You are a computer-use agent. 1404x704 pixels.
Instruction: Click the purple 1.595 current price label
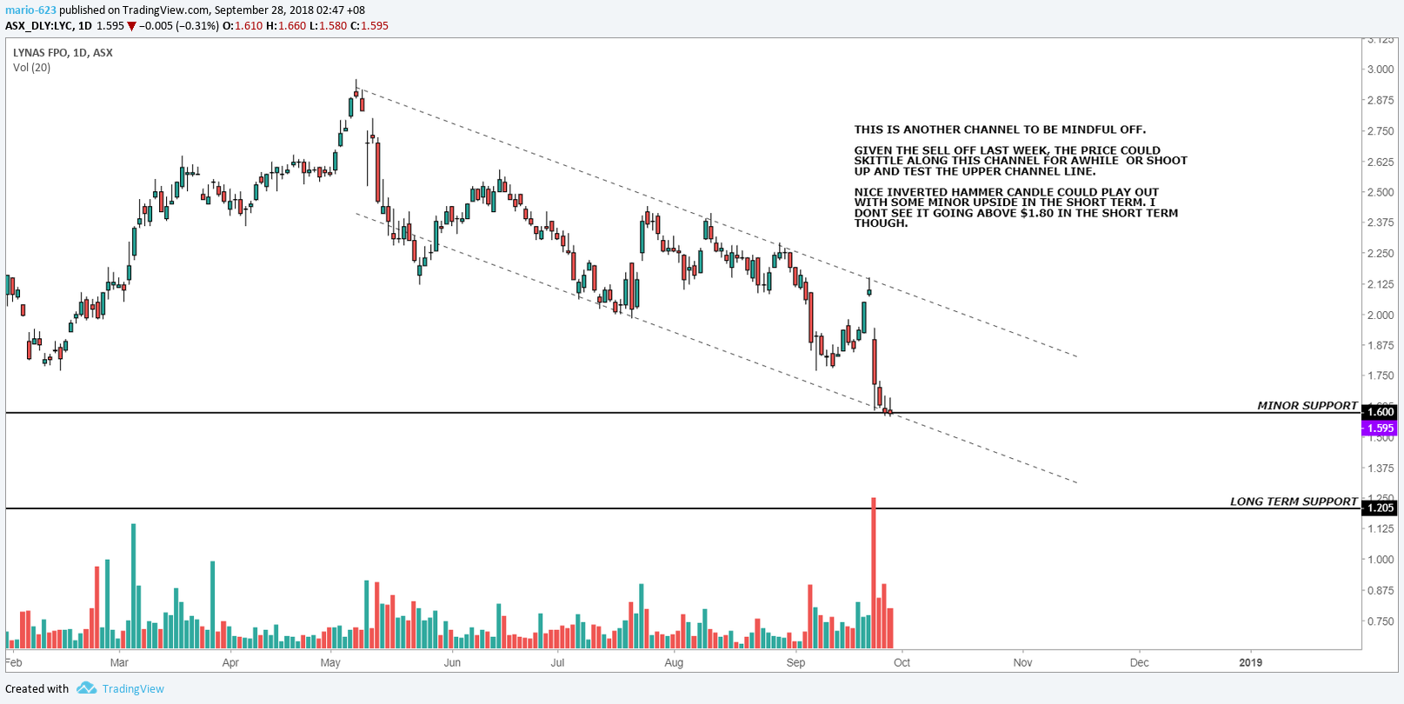coord(1381,428)
